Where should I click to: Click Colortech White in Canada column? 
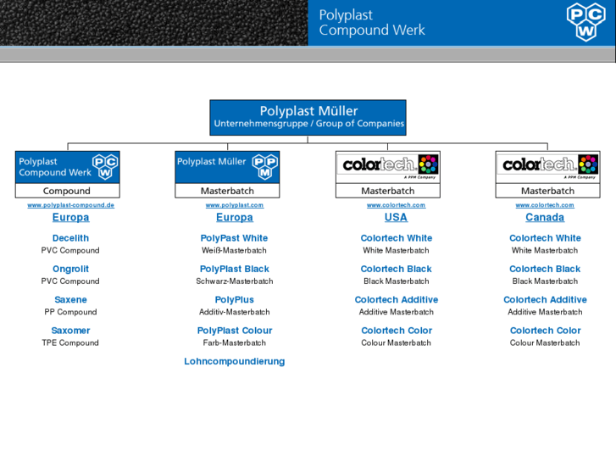point(545,238)
